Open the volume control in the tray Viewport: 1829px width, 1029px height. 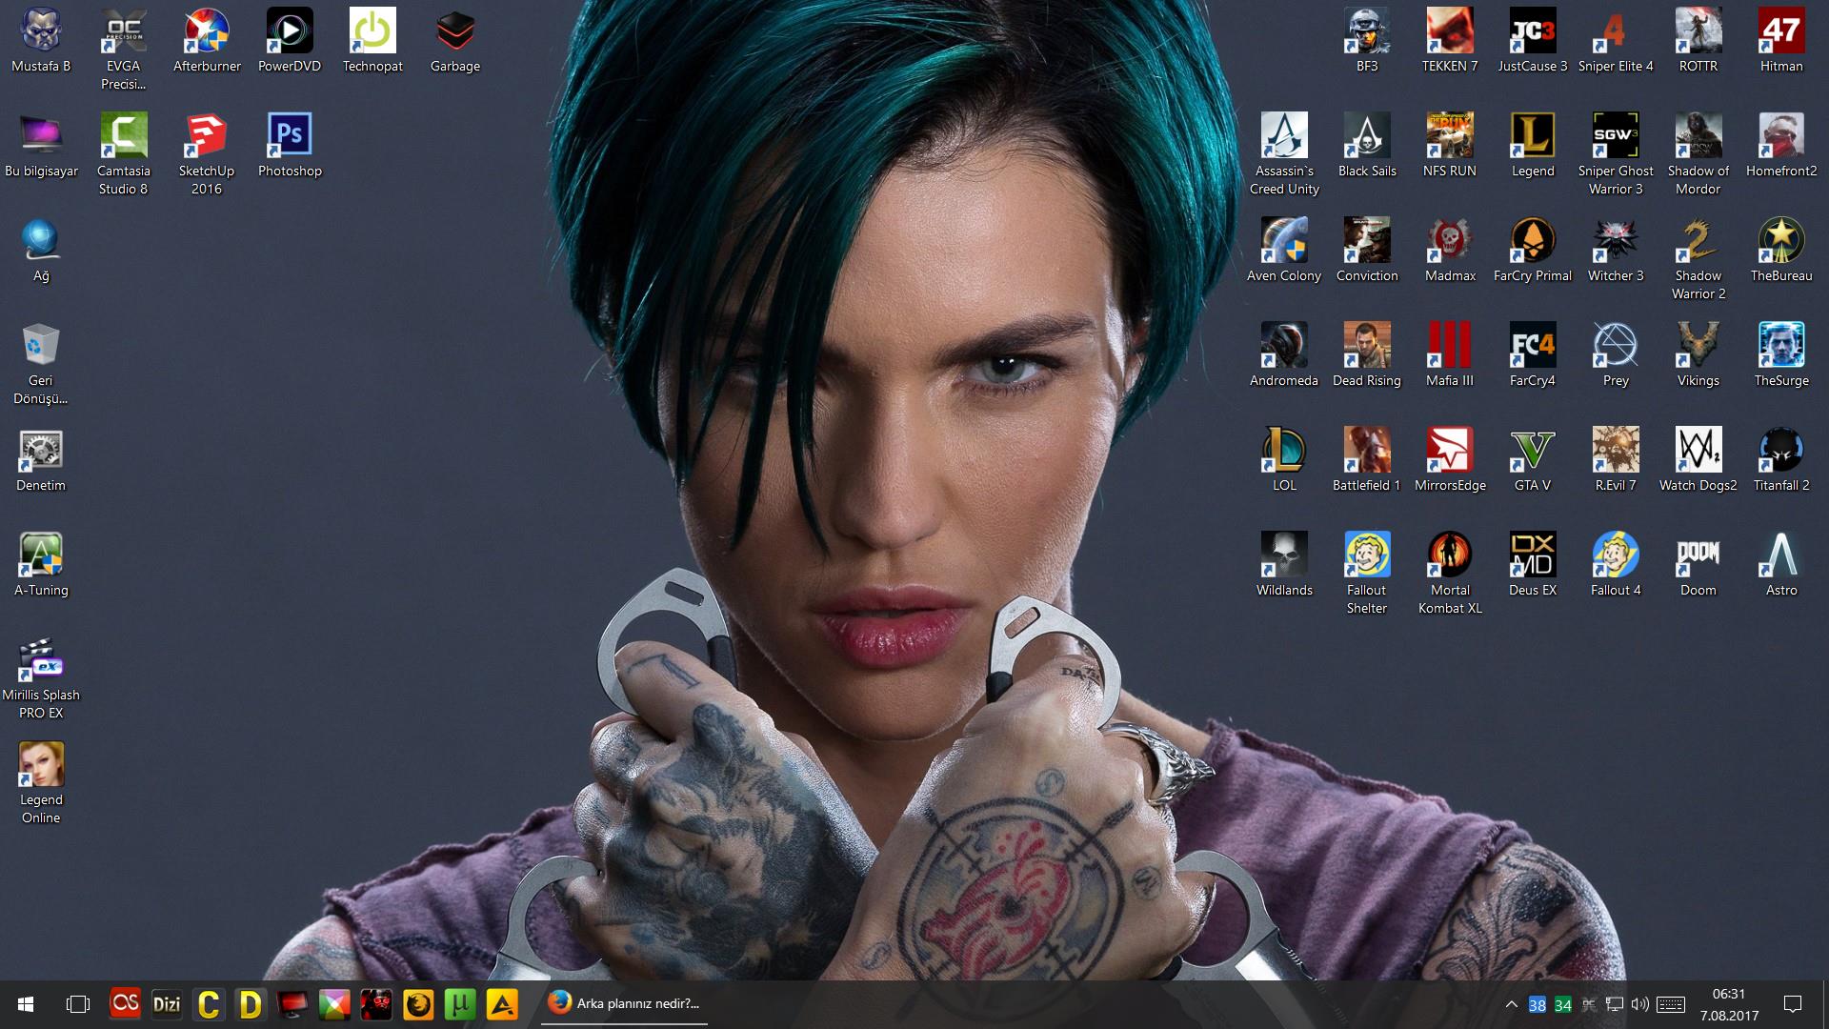[x=1639, y=1004]
